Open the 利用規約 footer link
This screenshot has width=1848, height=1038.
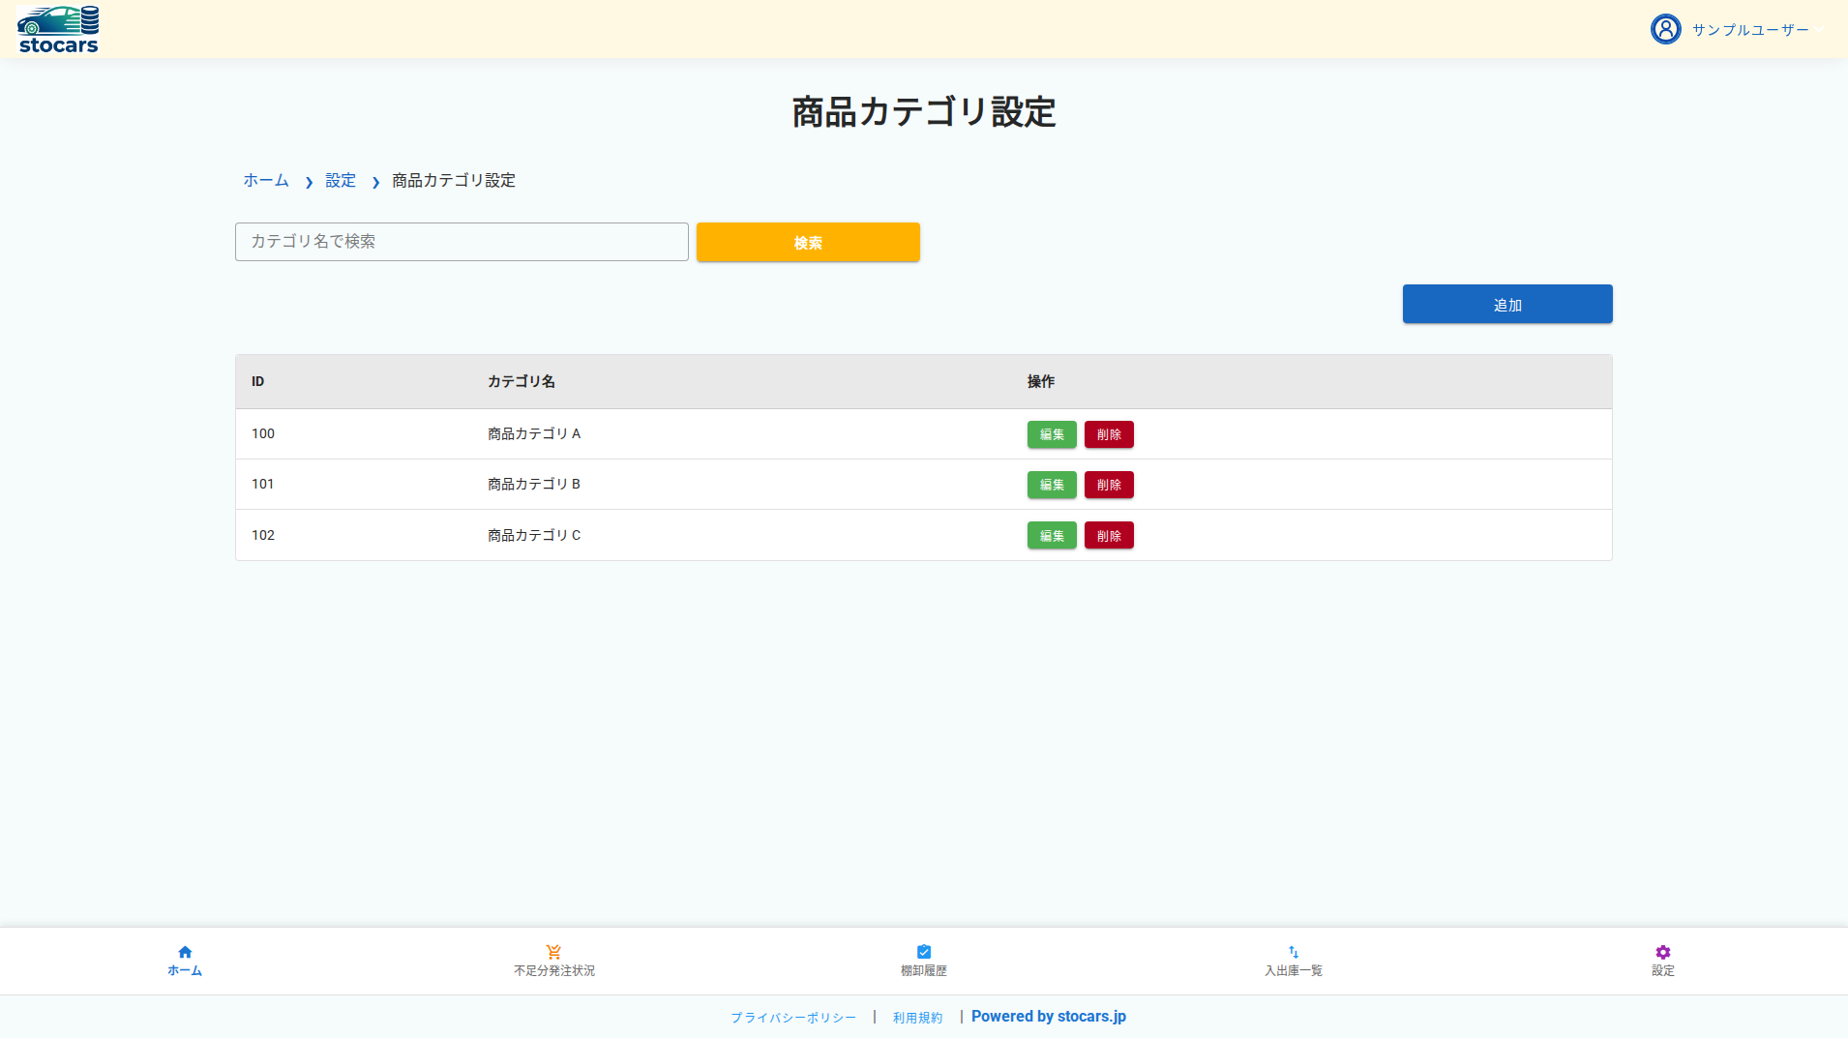click(x=917, y=1018)
